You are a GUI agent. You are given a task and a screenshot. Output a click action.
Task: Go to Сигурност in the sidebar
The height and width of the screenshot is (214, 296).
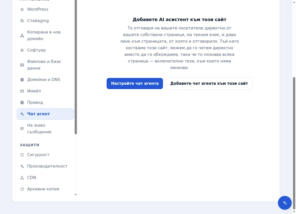[45, 155]
